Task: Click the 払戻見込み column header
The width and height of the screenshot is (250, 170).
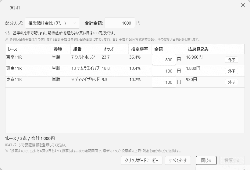Action: [x=205, y=49]
